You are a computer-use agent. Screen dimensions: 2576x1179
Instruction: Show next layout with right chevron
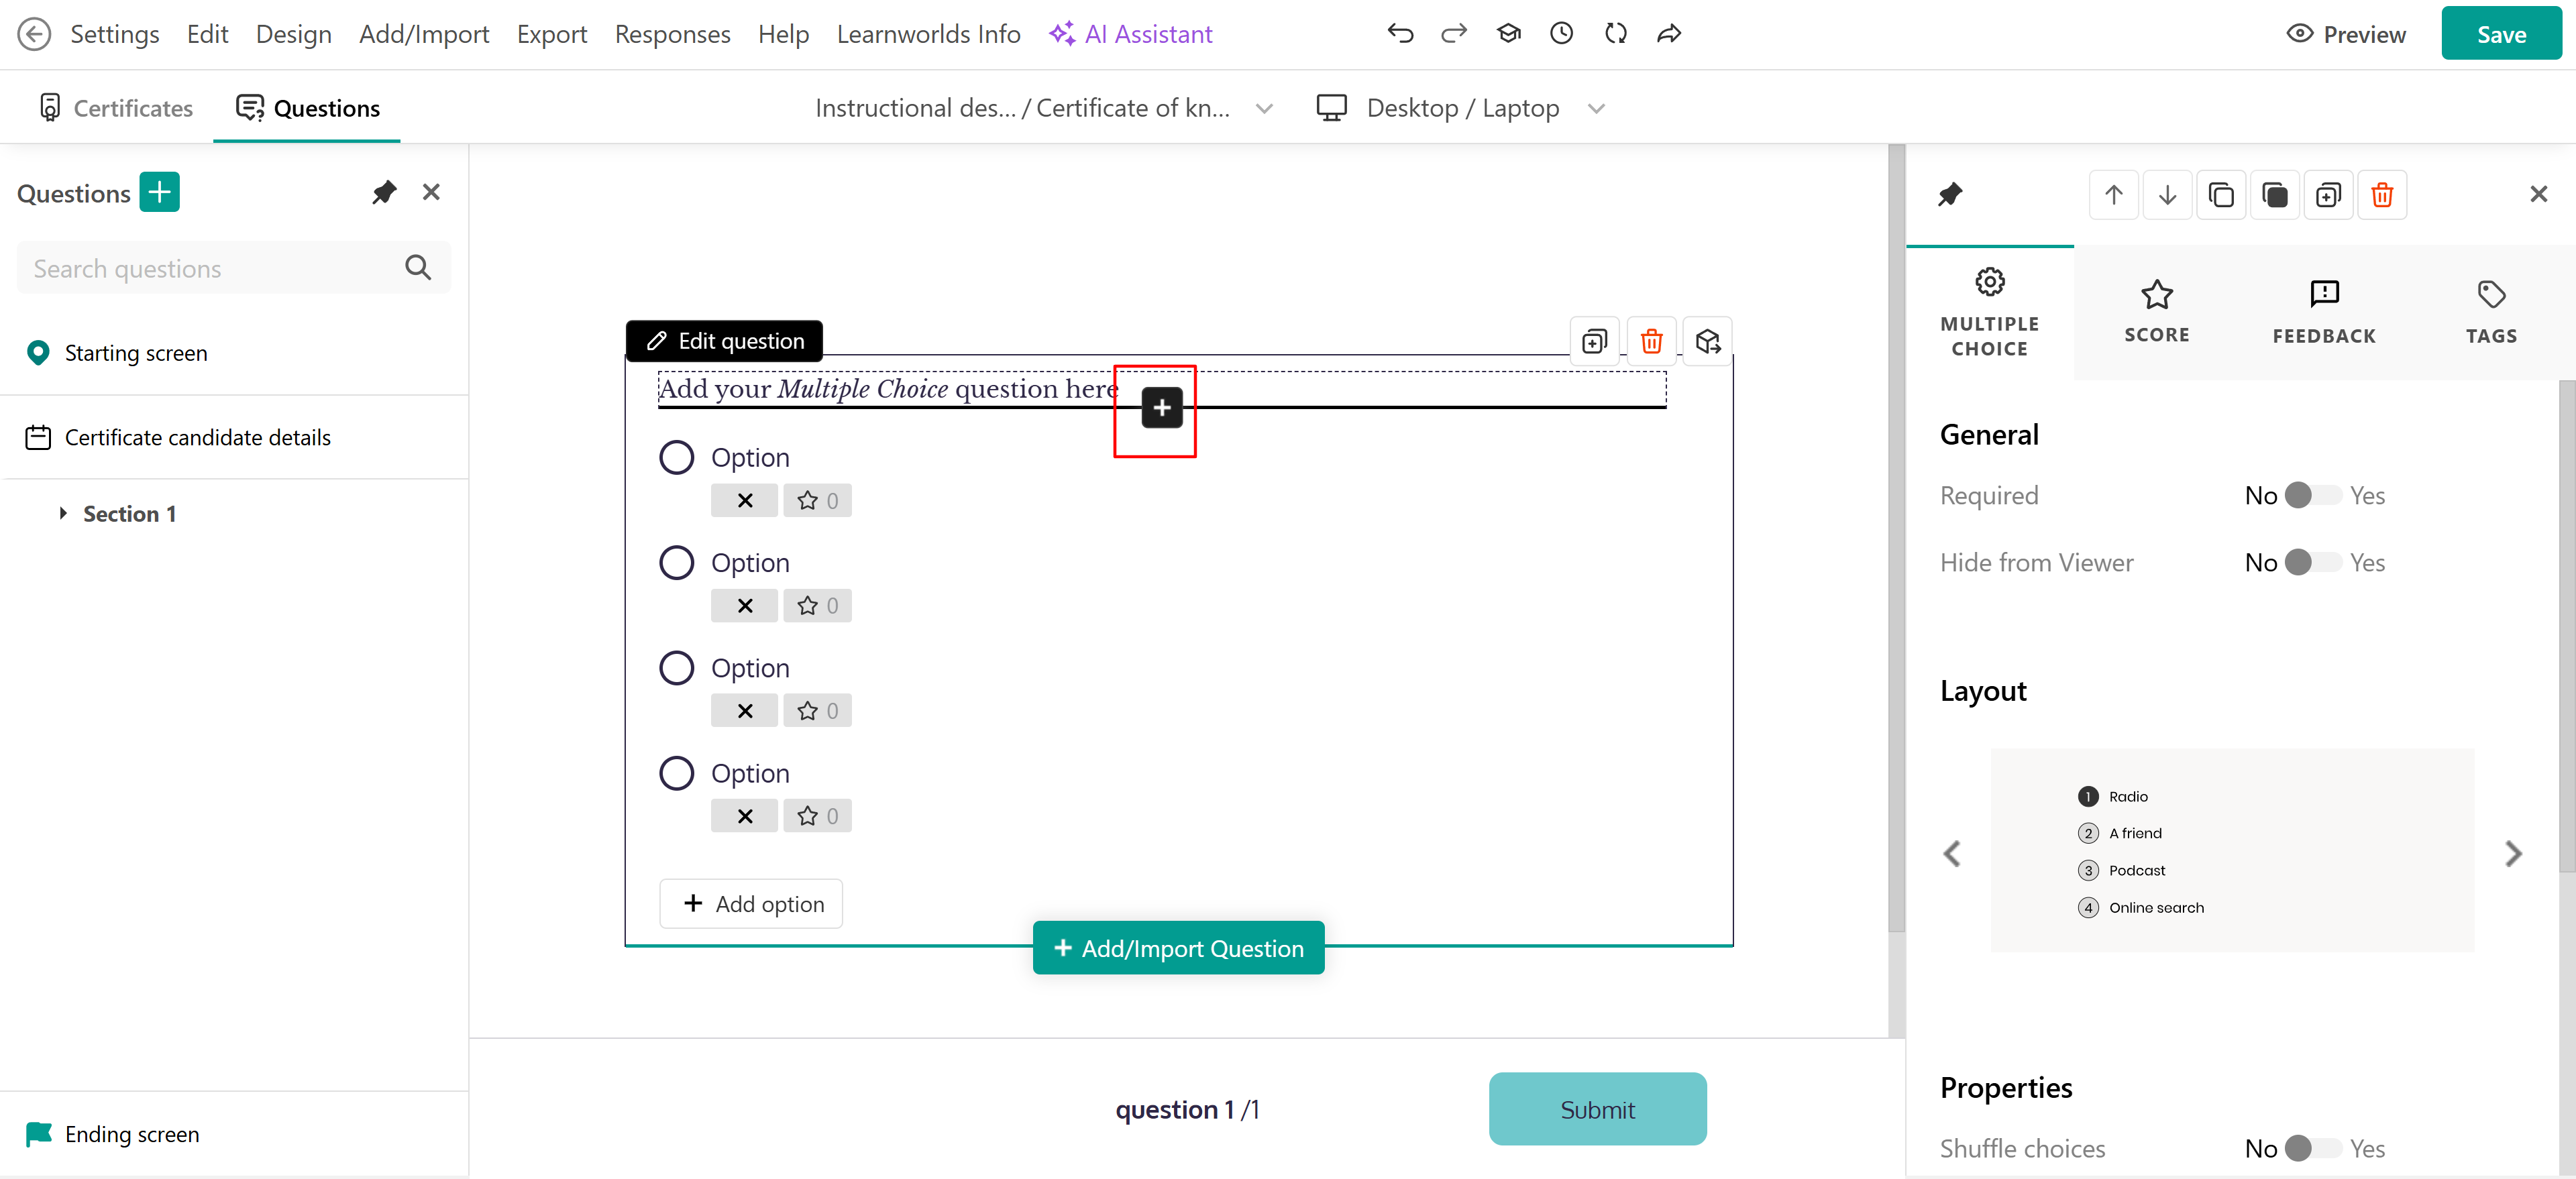2513,853
